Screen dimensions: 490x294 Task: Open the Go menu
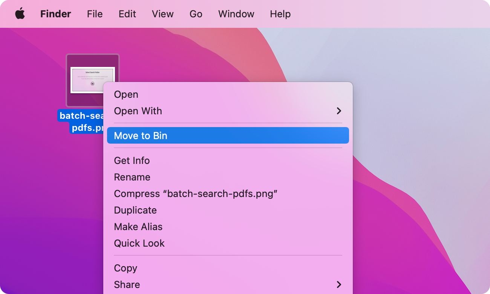[196, 14]
